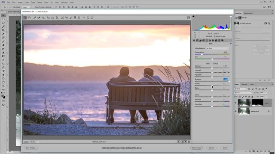Image resolution: width=275 pixels, height=154 pixels.
Task: Select the Red Eye Removal tool
Action: pyautogui.click(x=67, y=18)
